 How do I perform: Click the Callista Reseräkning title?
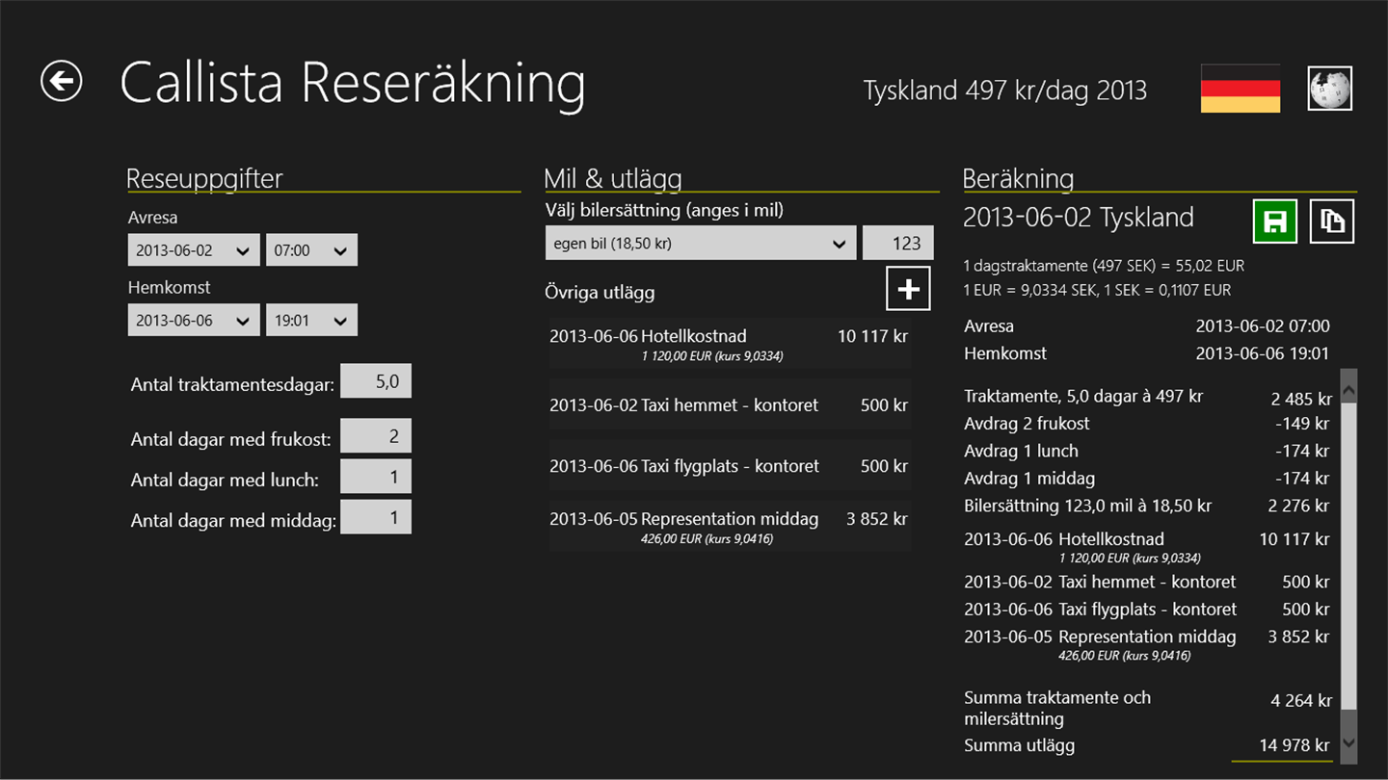pos(353,82)
